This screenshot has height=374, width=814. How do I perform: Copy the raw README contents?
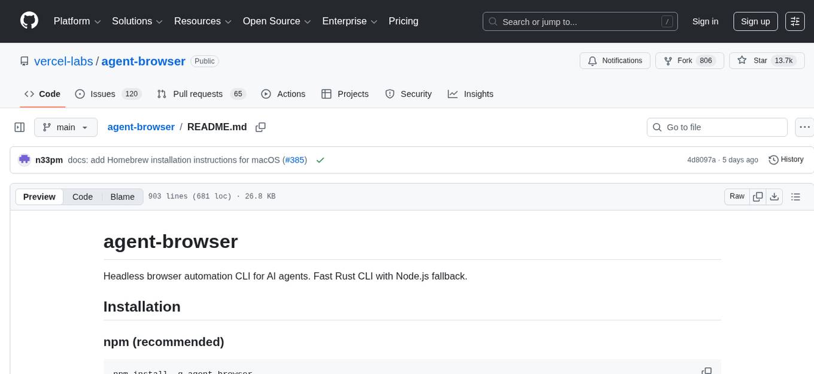pos(758,196)
